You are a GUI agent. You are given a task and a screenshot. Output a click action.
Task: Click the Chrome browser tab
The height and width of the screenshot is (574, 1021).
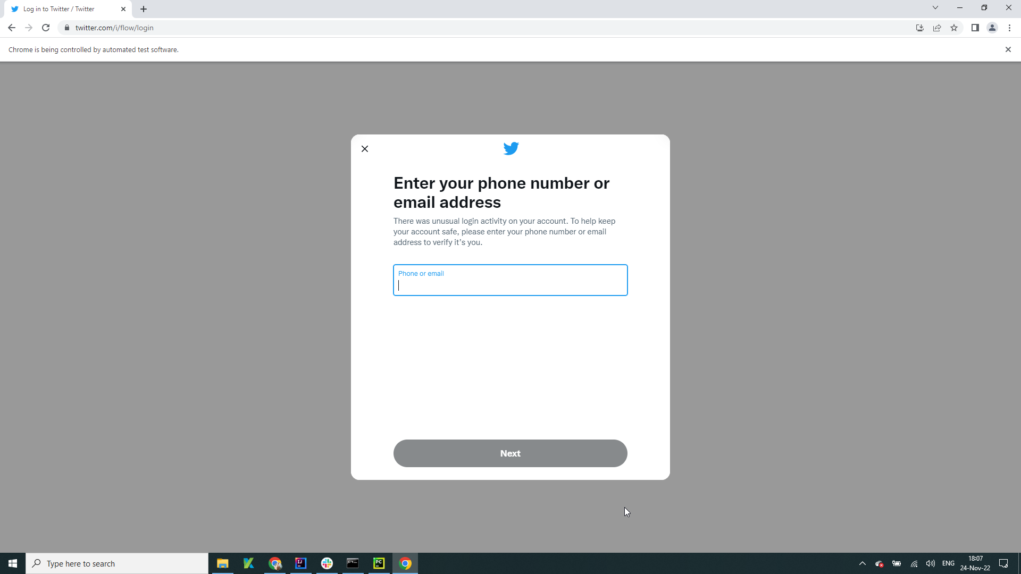click(x=68, y=9)
